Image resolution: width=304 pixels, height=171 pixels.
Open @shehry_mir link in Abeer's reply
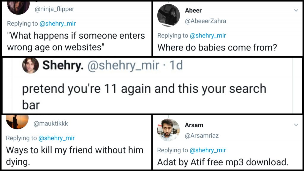pos(208,36)
